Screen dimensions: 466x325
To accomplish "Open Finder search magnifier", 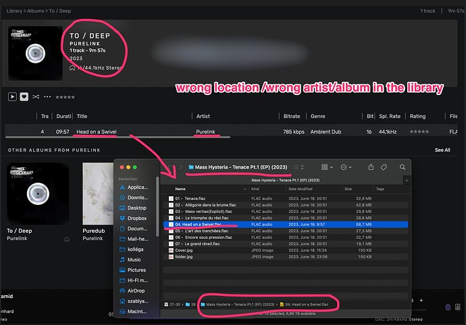I will 403,167.
